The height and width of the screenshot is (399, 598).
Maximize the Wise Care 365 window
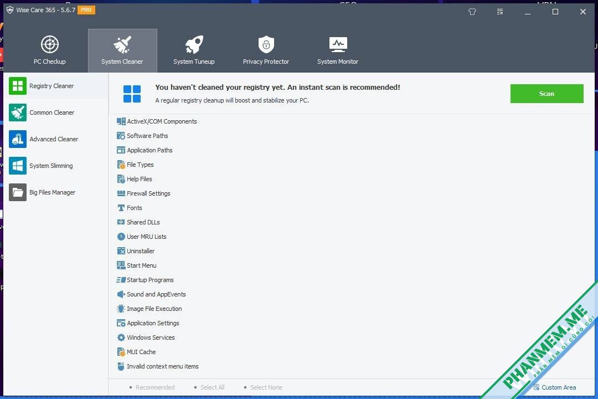tap(555, 12)
